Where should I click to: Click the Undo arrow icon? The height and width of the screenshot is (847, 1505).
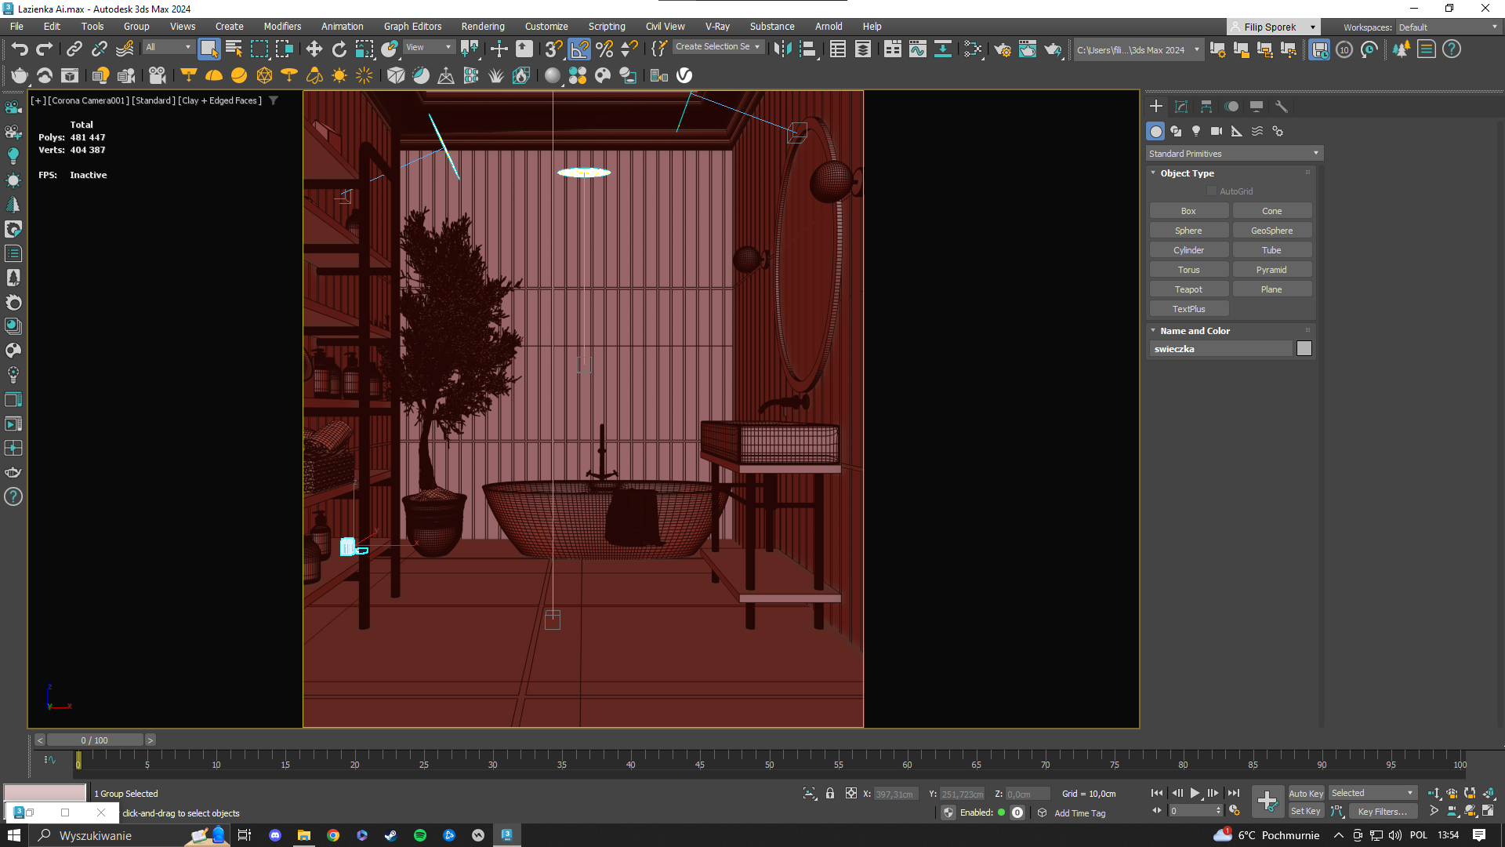coord(19,49)
